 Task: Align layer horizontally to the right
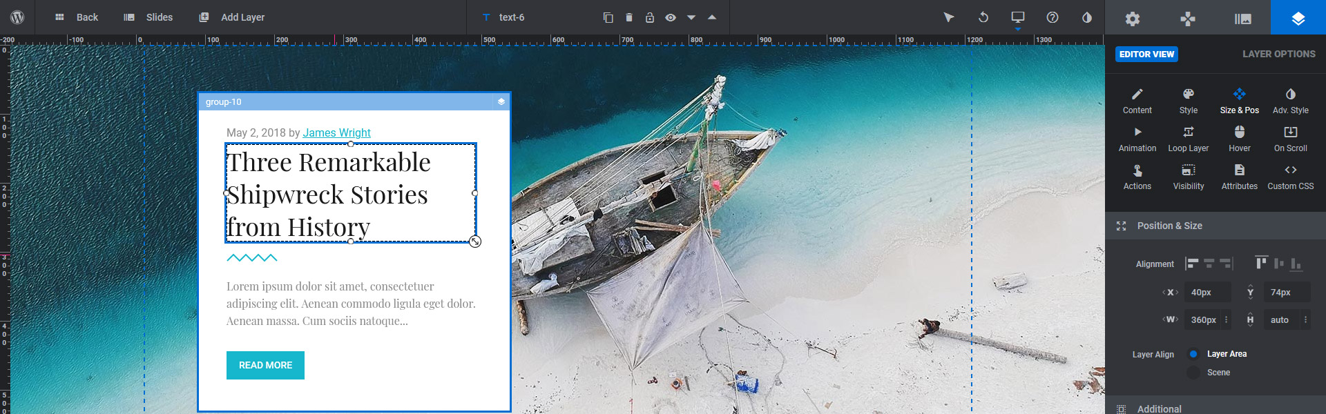tap(1226, 264)
